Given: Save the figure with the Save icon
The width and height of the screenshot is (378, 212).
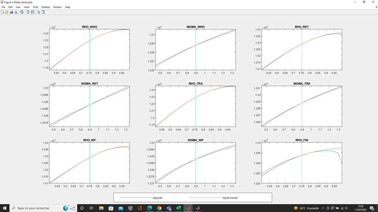Looking at the screenshot, I should point(11,12).
